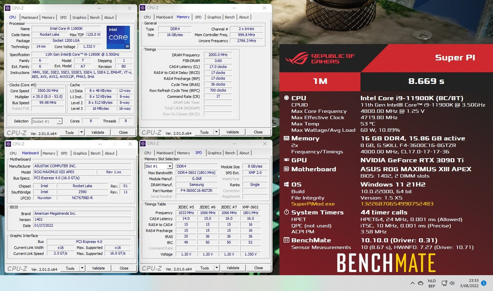Open SPD tab in Memory window

(x=198, y=17)
